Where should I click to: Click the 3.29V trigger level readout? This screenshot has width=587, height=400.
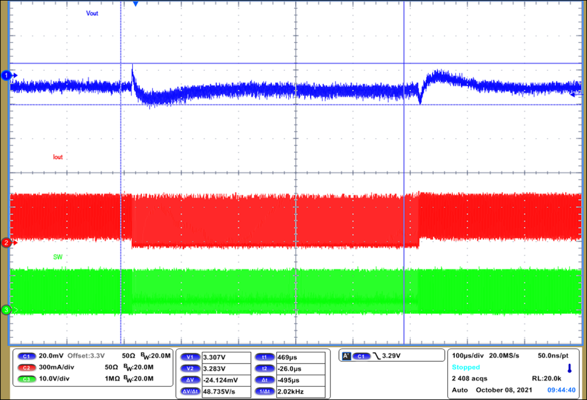pos(391,356)
